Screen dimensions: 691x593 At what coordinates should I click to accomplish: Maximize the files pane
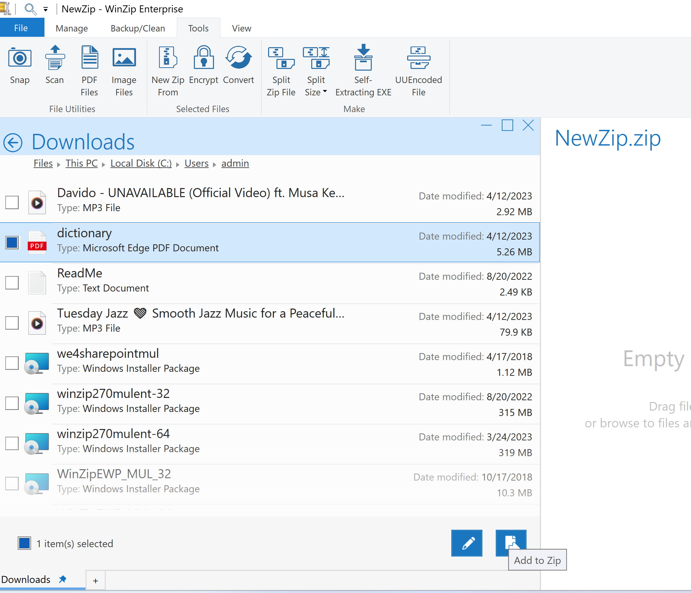point(507,125)
